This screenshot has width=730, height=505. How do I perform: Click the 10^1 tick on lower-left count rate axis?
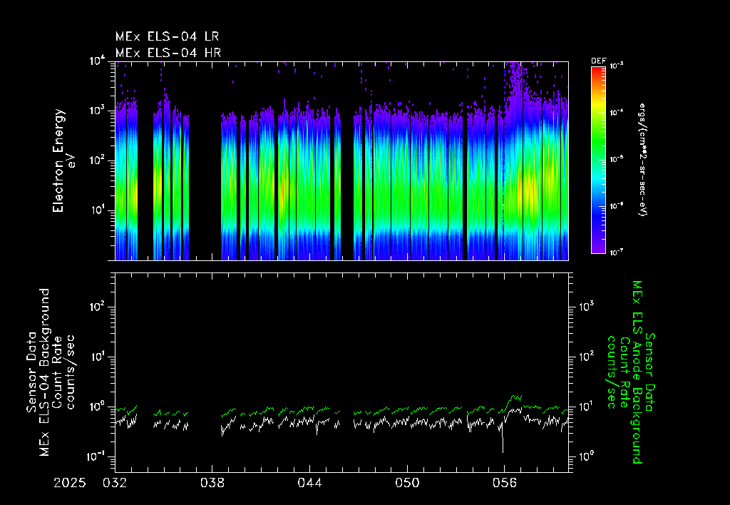[x=98, y=357]
